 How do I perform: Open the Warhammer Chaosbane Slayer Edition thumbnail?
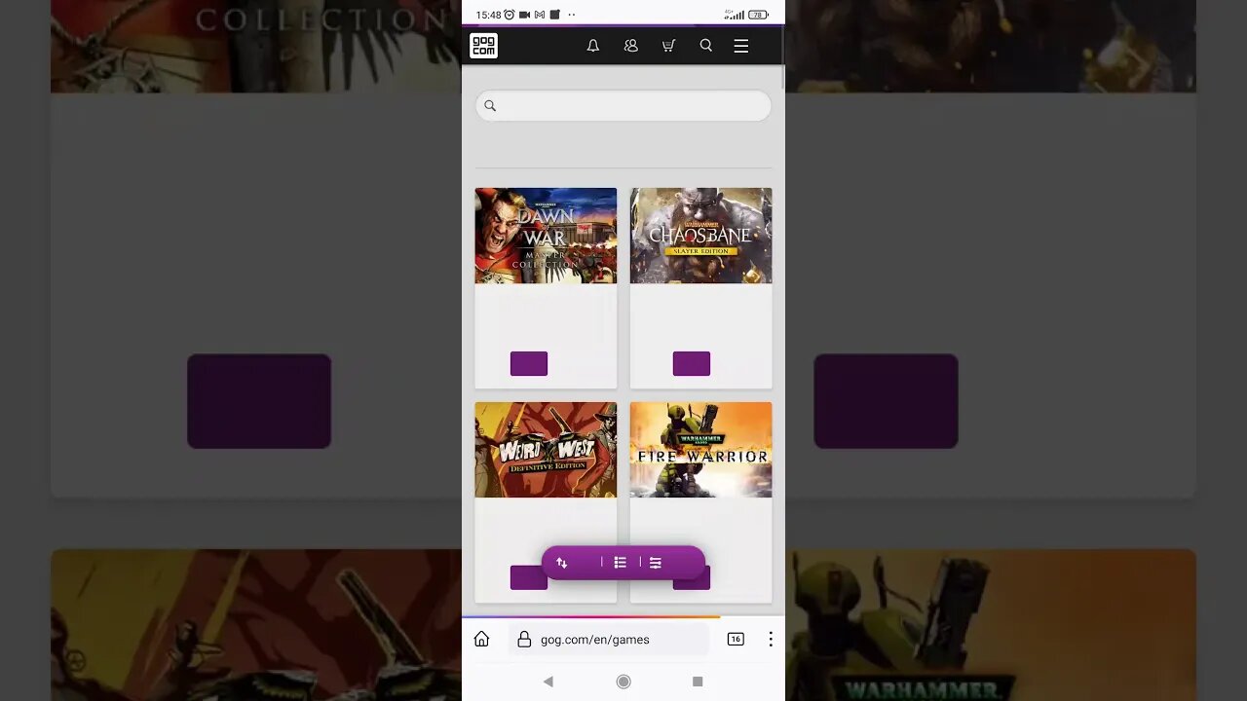click(x=700, y=236)
